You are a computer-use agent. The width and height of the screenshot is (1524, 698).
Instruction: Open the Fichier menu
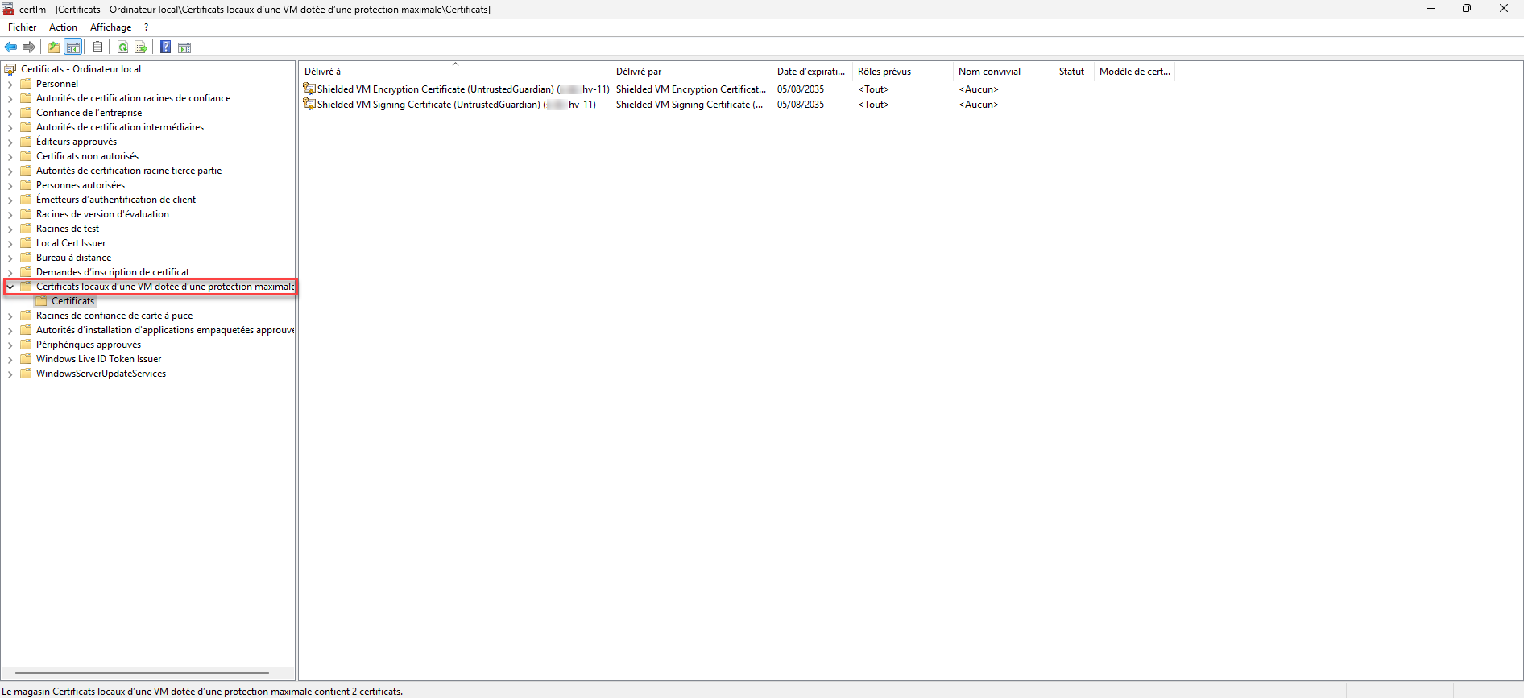coord(23,27)
